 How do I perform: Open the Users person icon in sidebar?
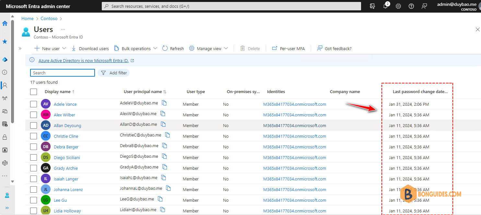[5, 85]
